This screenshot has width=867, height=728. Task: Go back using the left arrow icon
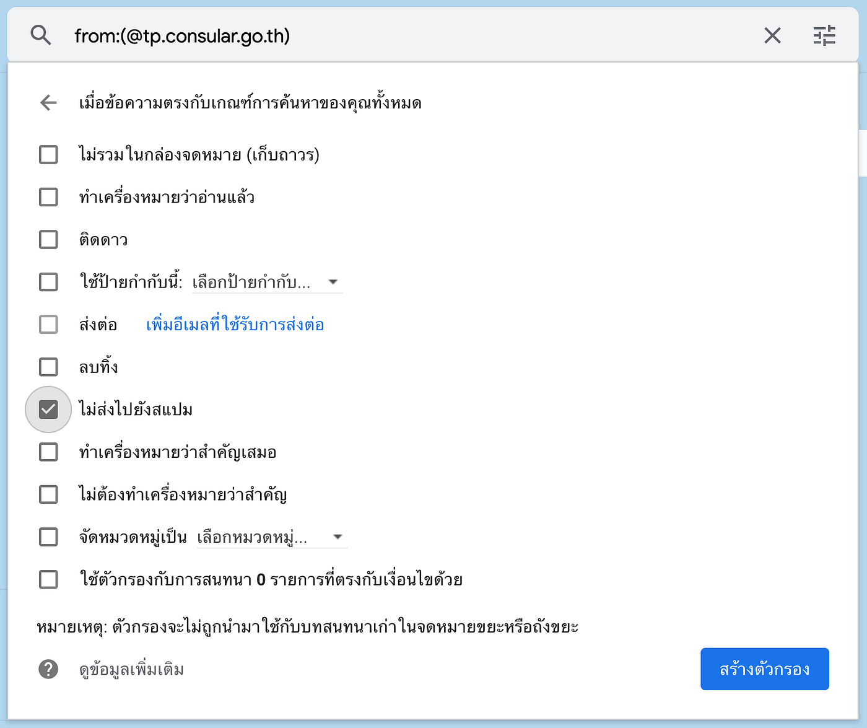tap(48, 103)
